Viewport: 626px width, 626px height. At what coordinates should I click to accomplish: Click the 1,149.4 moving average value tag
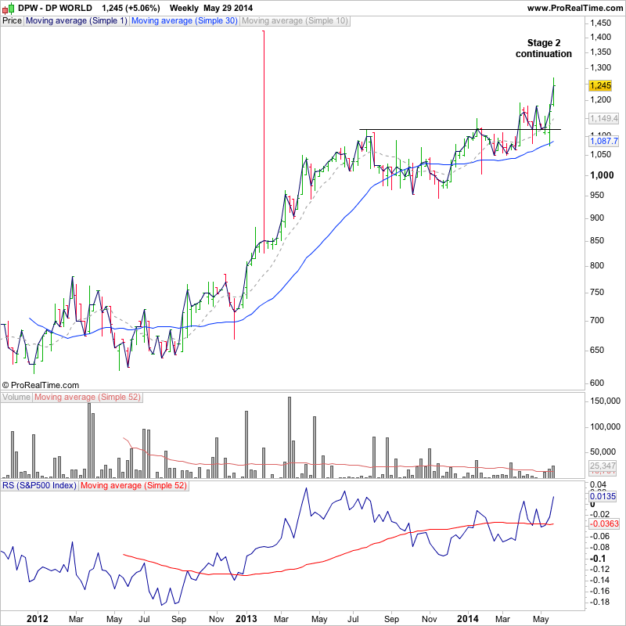[x=603, y=119]
